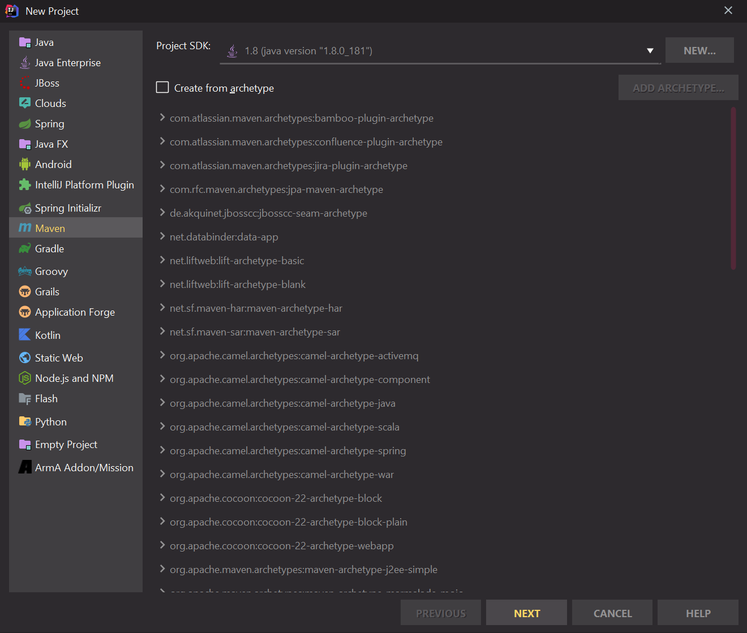Select camel-archetype-spring row
Viewport: 747px width, 633px height.
pos(441,451)
